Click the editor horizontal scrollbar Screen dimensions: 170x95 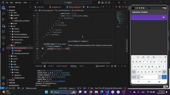click(x=76, y=63)
